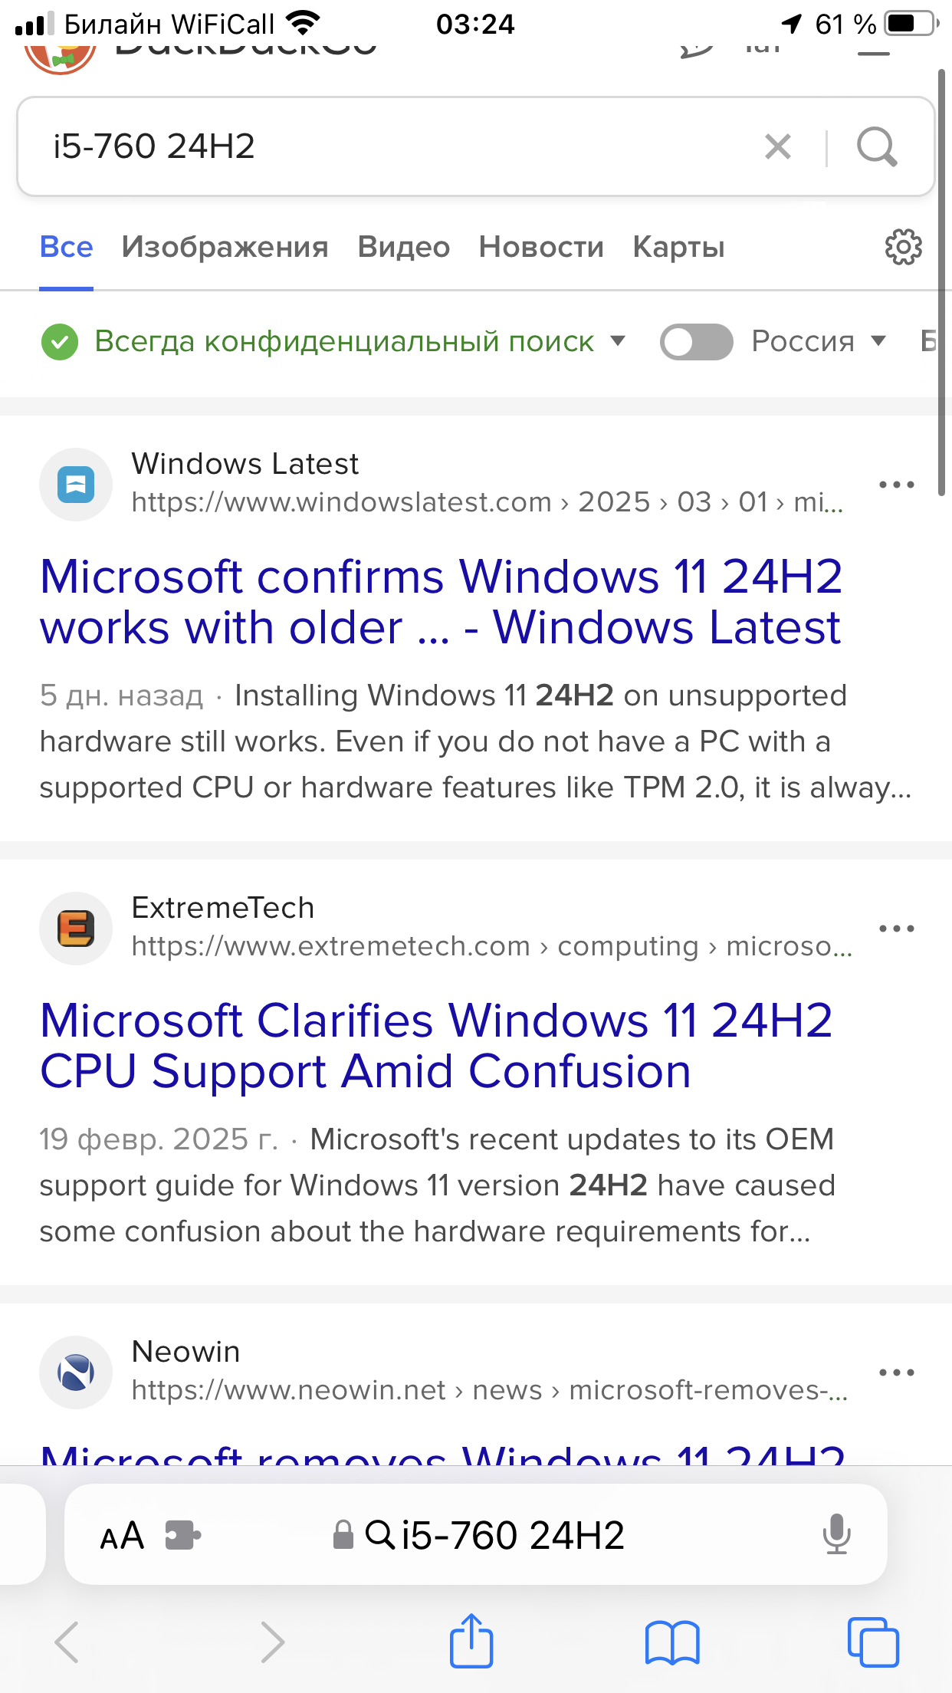
Task: Open Safari bookmarks book icon
Action: tap(672, 1642)
